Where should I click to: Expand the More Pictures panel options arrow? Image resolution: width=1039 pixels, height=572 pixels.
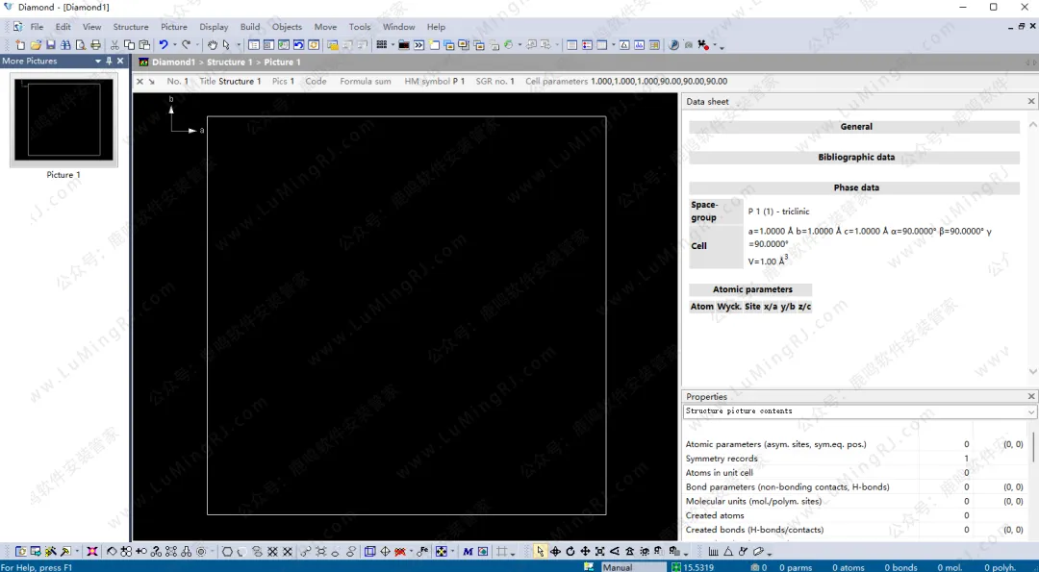pos(97,62)
